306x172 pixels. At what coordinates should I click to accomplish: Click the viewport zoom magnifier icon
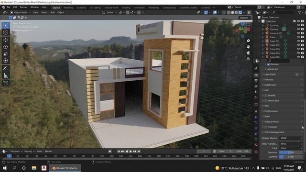pyautogui.click(x=248, y=41)
